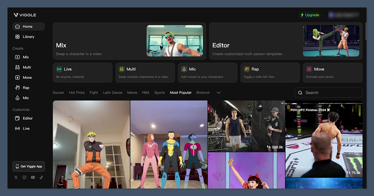Screen dimensions: 374x196
Task: Click inside the Search field
Action: (328, 92)
